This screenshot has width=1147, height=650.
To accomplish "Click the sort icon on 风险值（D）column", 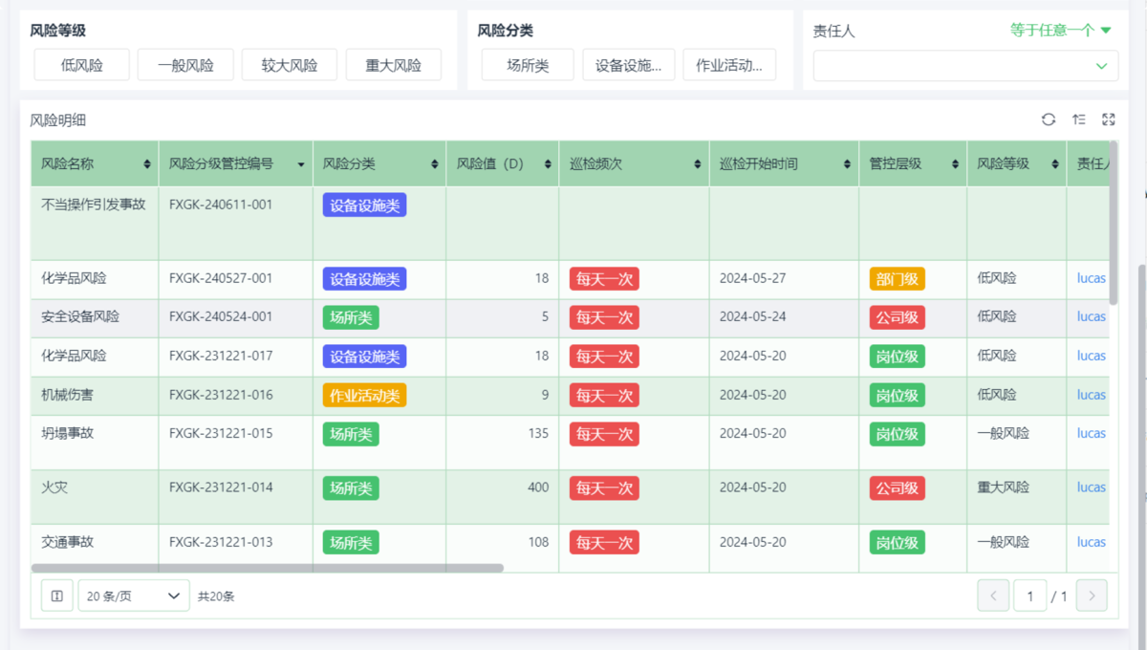I will [x=548, y=164].
